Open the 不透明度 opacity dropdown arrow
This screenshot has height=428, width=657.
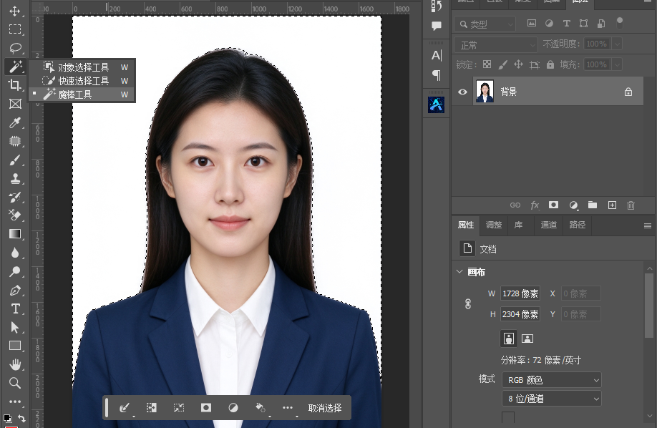click(617, 44)
